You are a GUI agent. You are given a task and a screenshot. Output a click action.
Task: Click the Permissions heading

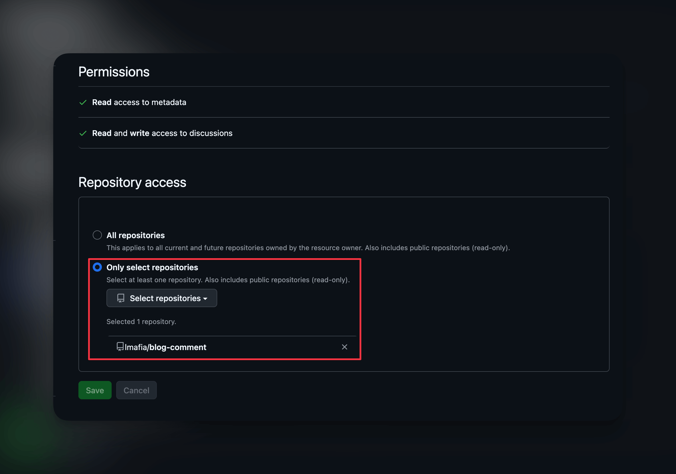point(114,72)
